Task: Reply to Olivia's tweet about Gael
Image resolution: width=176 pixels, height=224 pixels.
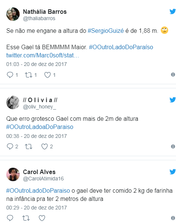Action: (10, 146)
